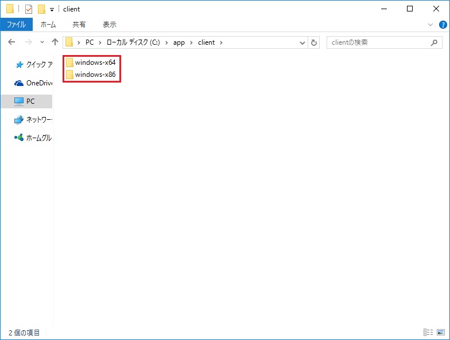Open the recent locations dropdown

click(x=42, y=42)
